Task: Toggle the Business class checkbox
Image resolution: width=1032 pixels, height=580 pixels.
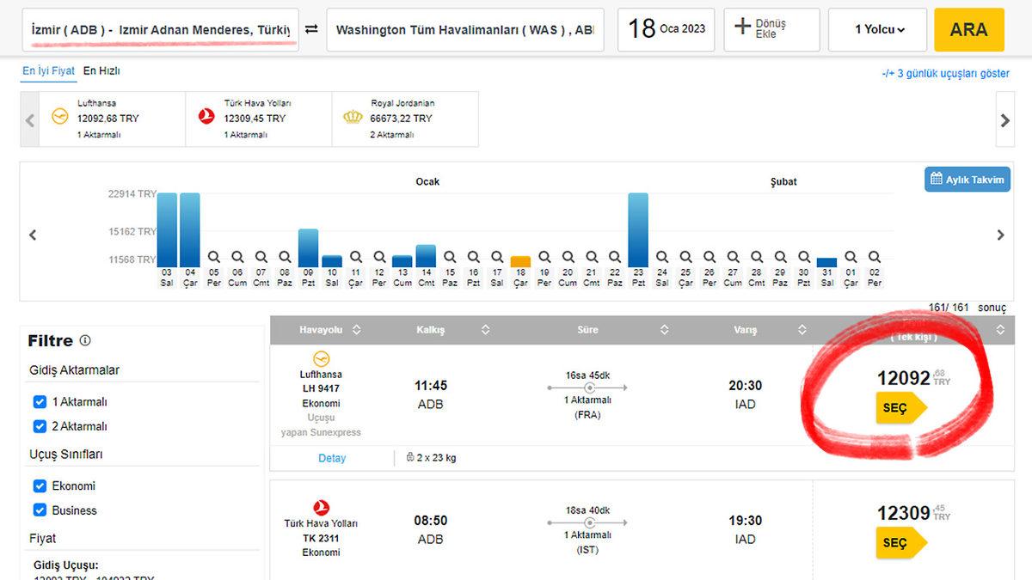Action: coord(40,510)
